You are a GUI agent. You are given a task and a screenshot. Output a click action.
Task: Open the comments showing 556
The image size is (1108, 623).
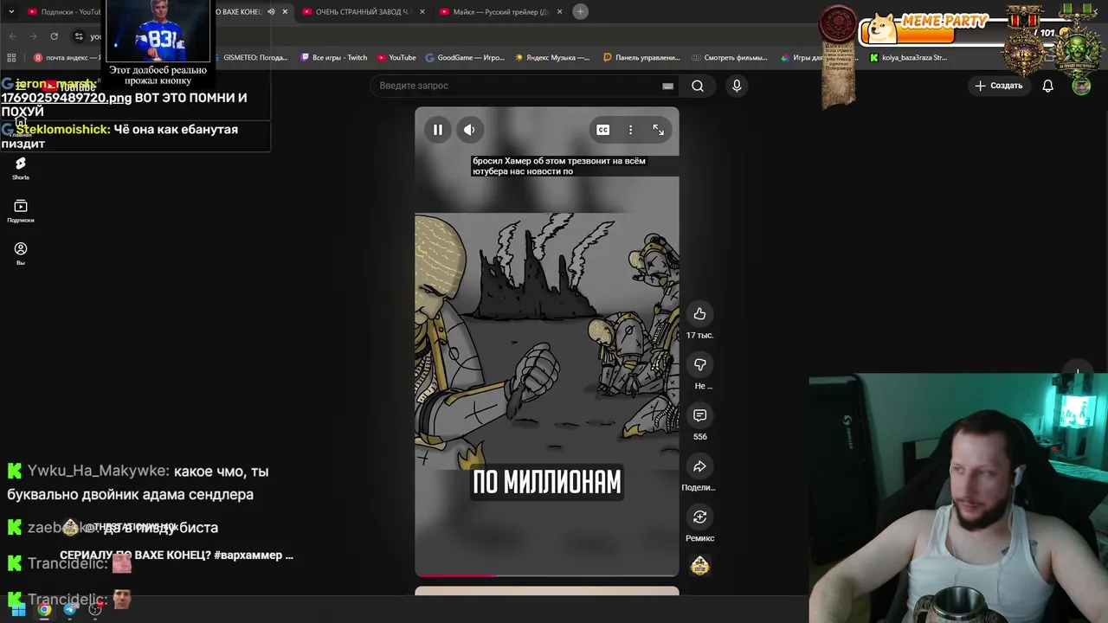point(699,415)
